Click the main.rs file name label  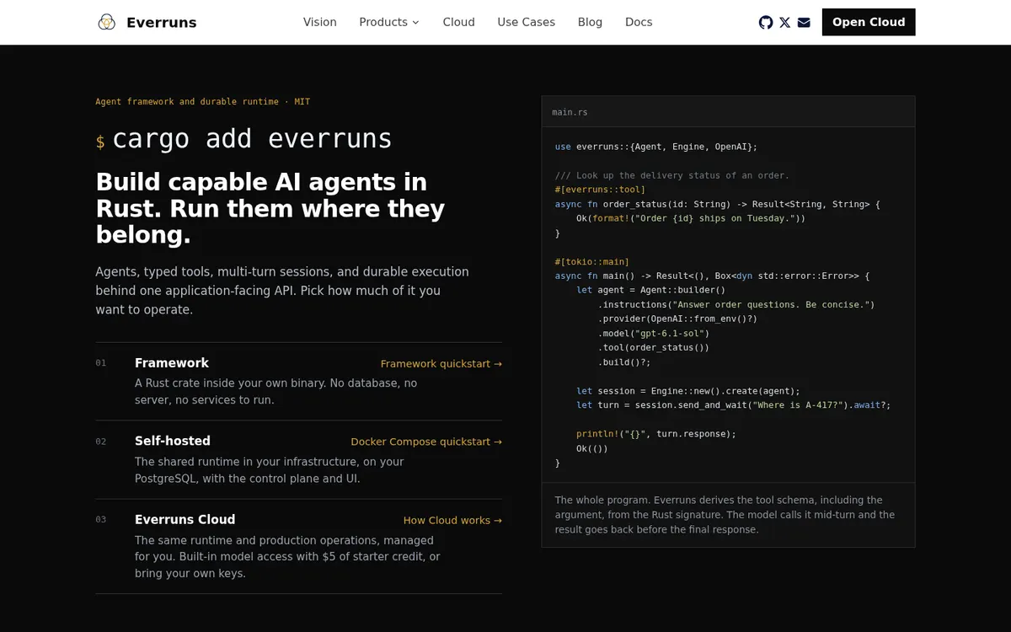click(570, 112)
